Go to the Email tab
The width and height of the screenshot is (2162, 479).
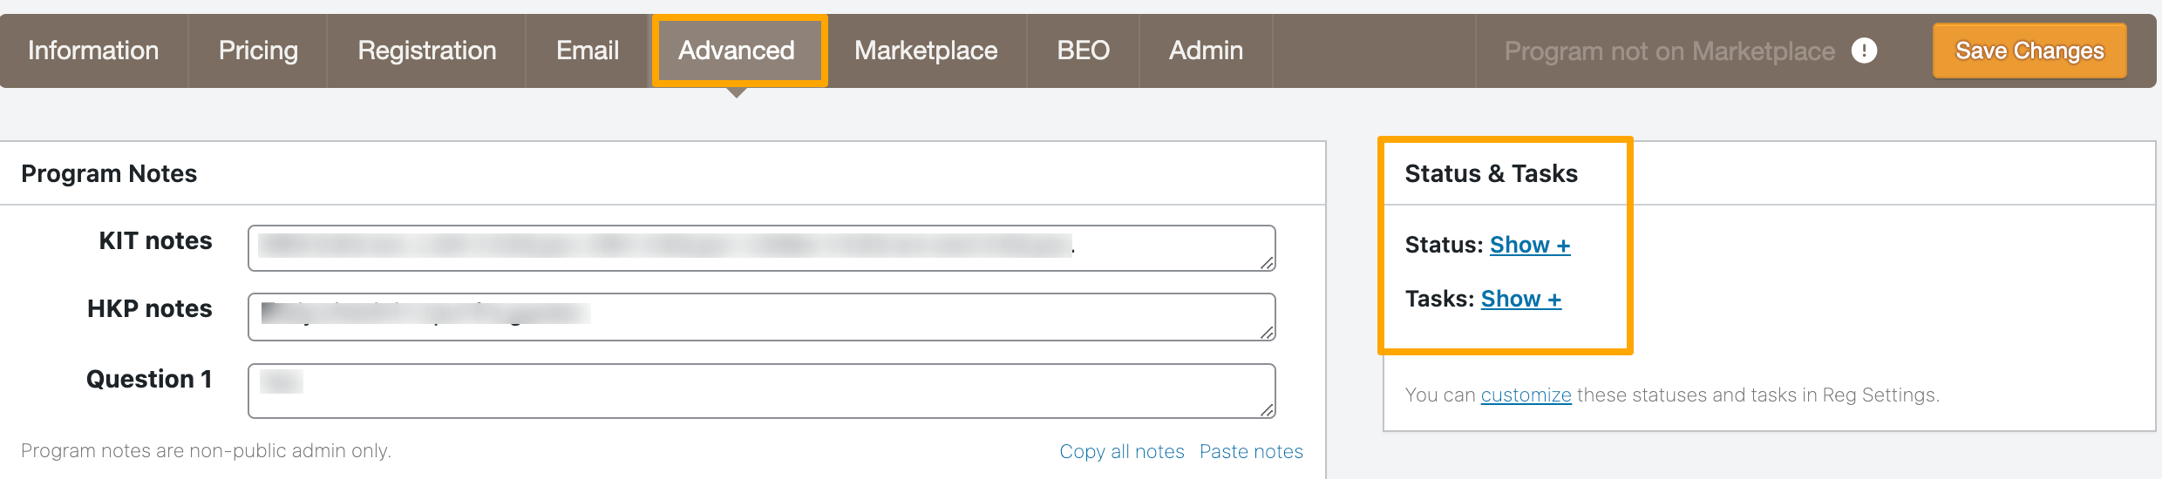click(x=588, y=51)
